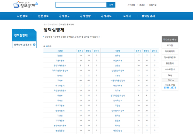Click the 정보공개 open.go.kr logo
Viewport: 193px width, 134px height.
(x=26, y=4)
